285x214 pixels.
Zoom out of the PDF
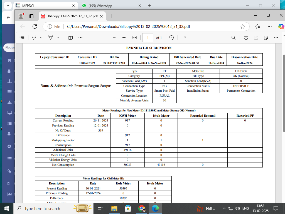pos(114,38)
